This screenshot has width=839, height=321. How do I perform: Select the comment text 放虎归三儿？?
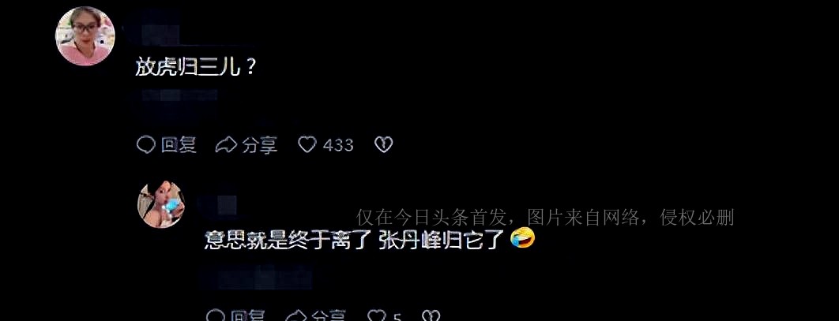click(x=195, y=69)
